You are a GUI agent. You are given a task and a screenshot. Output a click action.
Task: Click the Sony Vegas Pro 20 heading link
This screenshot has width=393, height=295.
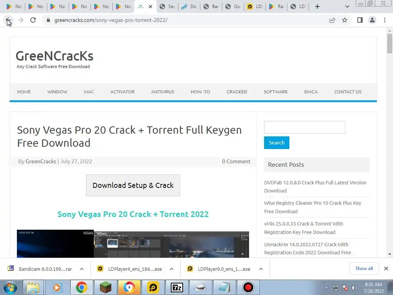coord(133,214)
